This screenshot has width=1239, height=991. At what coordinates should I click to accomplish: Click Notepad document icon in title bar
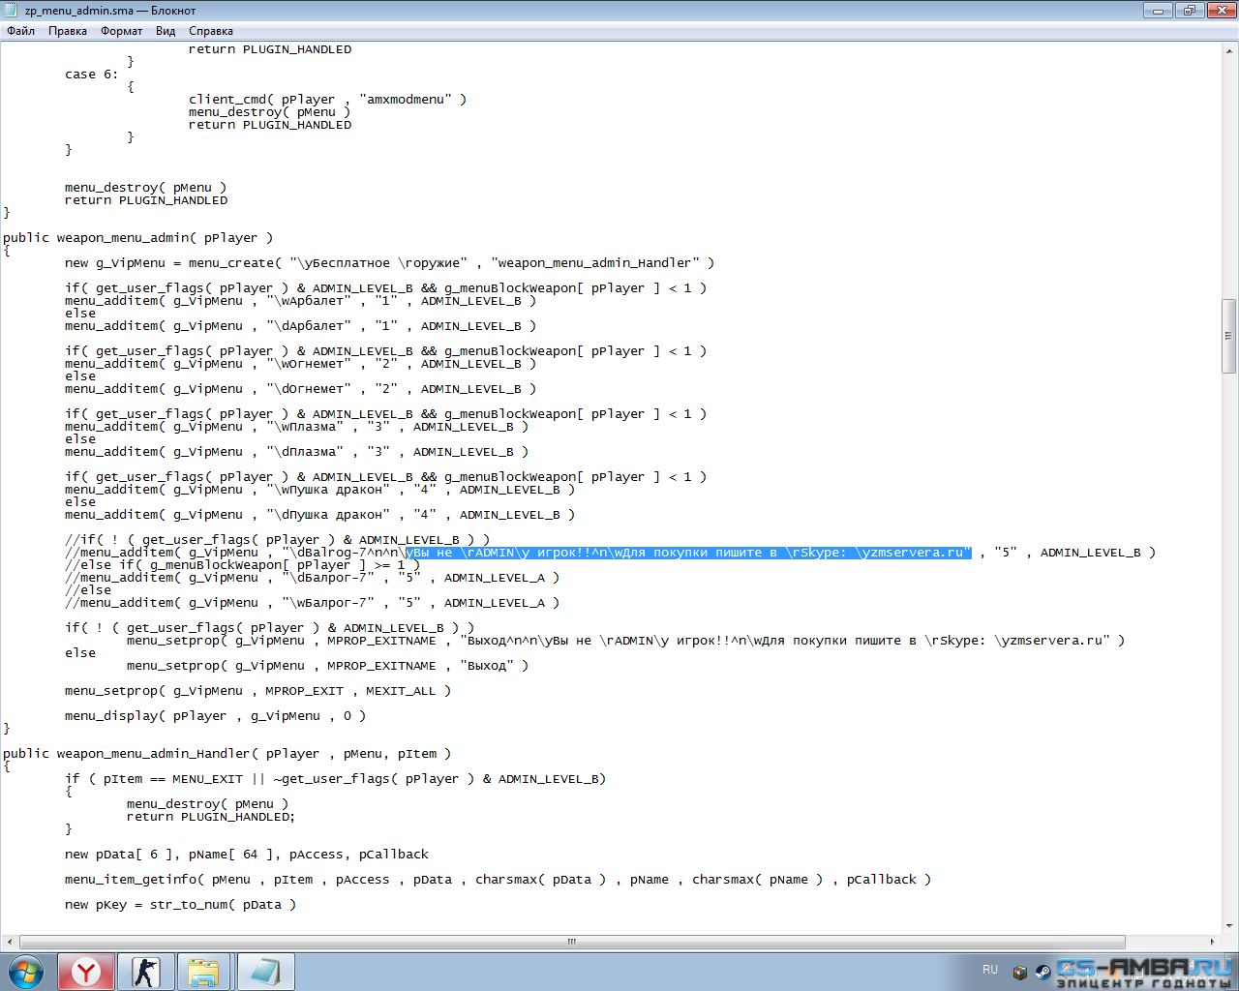(12, 11)
